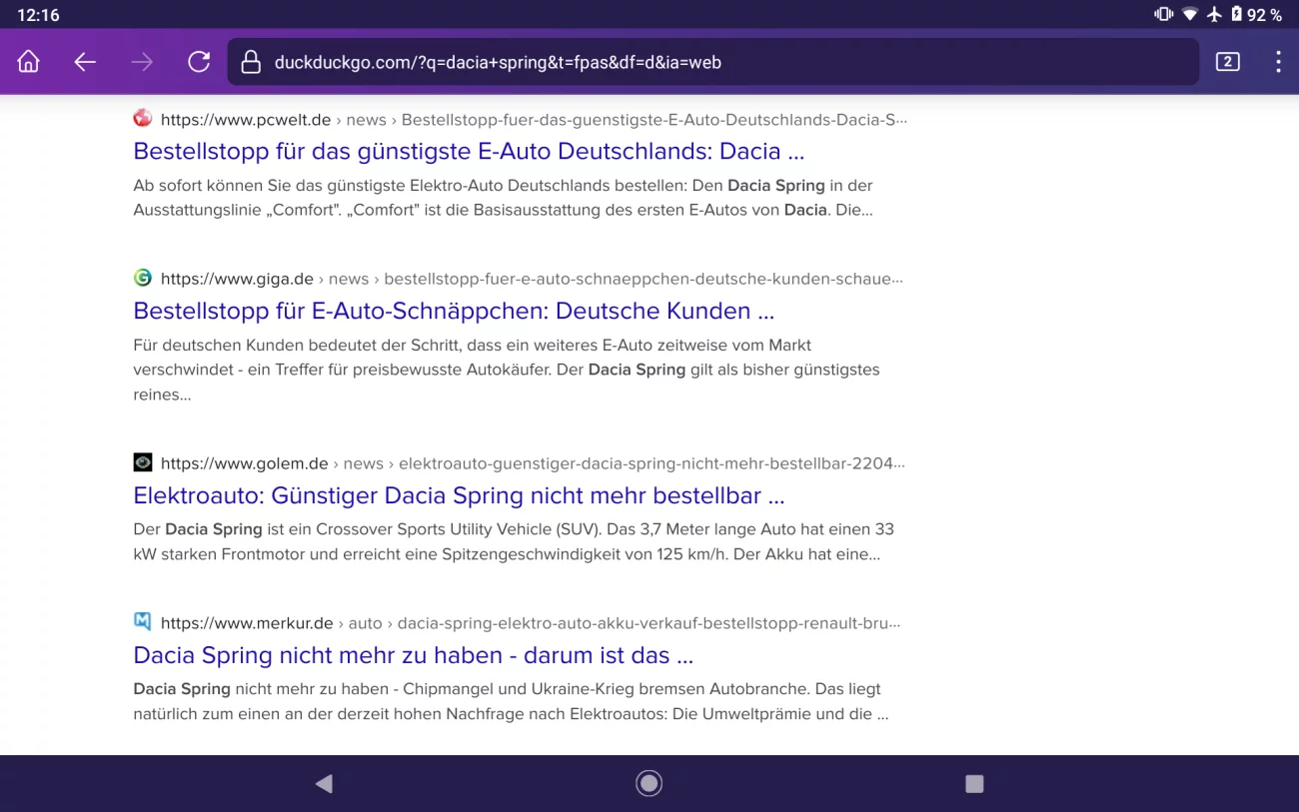Tap golem breadcrumb 'elektroauto-guenstiger-dacia-spring'
Viewport: 1299px width, 812px height.
652,463
